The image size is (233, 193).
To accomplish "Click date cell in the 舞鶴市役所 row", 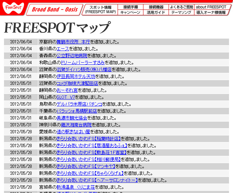I will [21, 42].
